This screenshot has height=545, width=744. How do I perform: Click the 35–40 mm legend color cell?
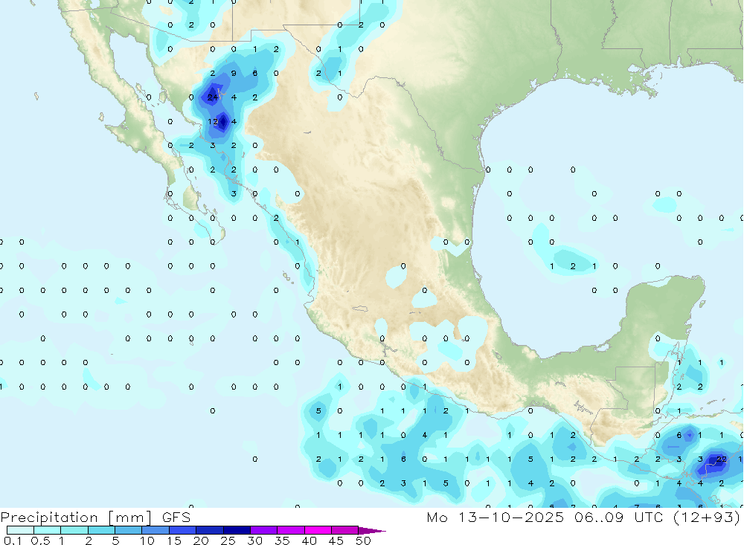(x=290, y=530)
